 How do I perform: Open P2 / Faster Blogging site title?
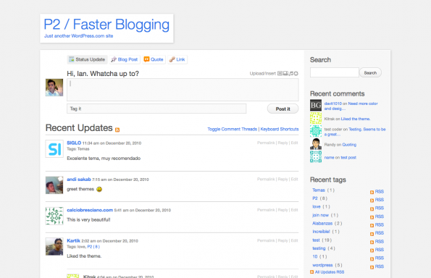pyautogui.click(x=106, y=25)
